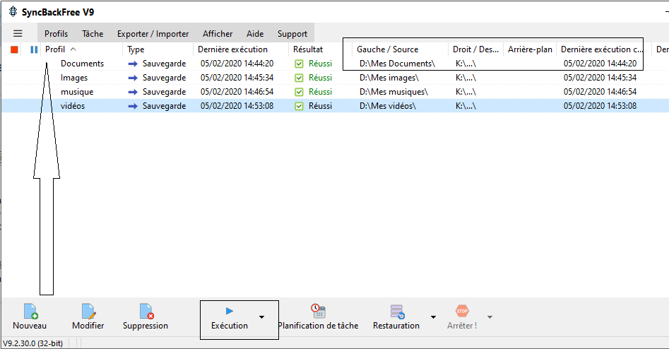Click the green check icon in Documents row
The width and height of the screenshot is (669, 349).
pyautogui.click(x=299, y=64)
